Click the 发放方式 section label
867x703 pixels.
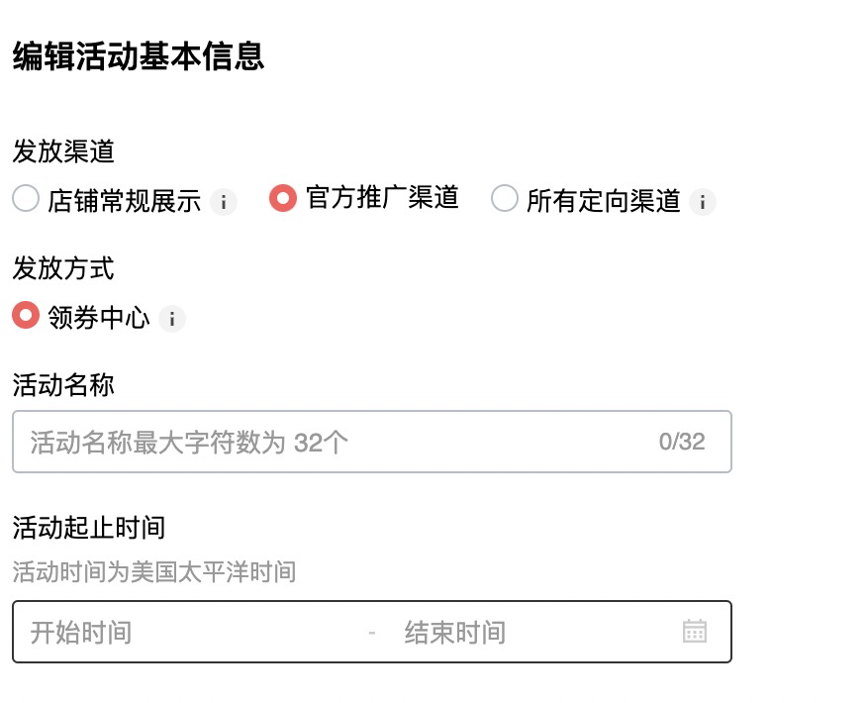tap(61, 268)
